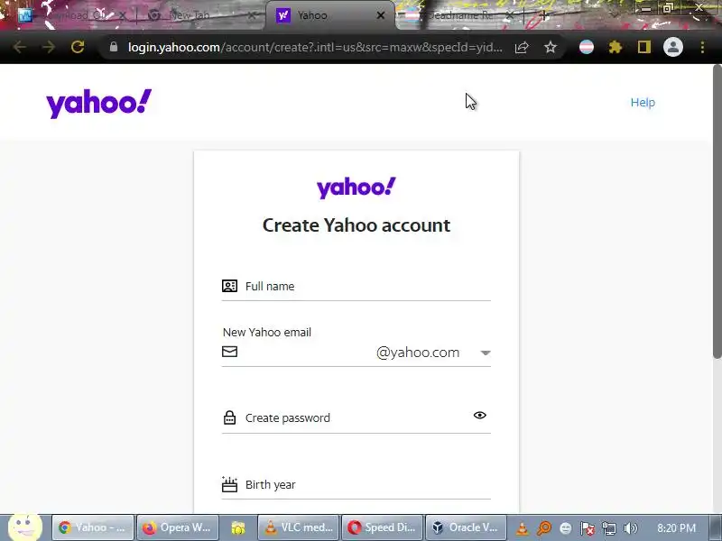Show password using the eye icon
Viewport: 722px width, 541px height.
point(479,416)
